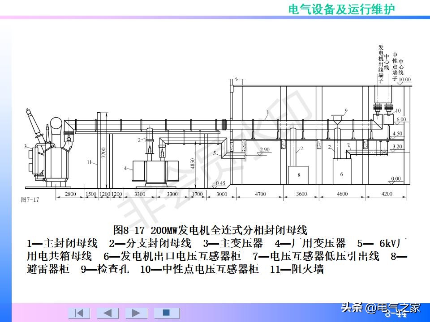Viewport: 430px width, 322px height.
Task: Click elevation marker 10.00 at top right
Action: point(404,80)
